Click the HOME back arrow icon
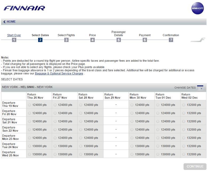The width and height of the screenshot is (207, 171). point(4,22)
